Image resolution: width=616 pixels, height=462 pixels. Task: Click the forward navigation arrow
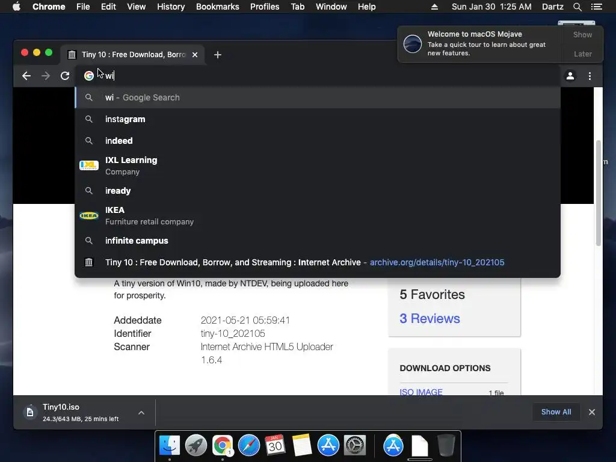pyautogui.click(x=46, y=76)
